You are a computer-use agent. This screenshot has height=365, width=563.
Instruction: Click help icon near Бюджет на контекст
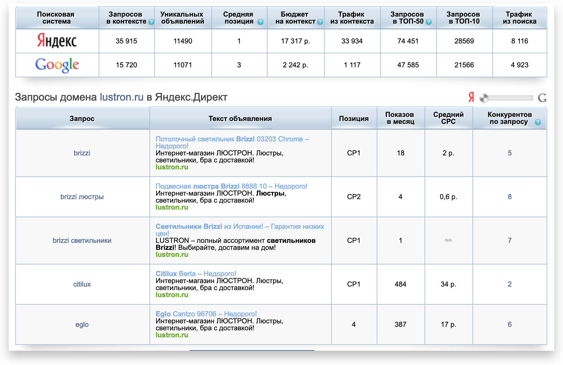[320, 22]
